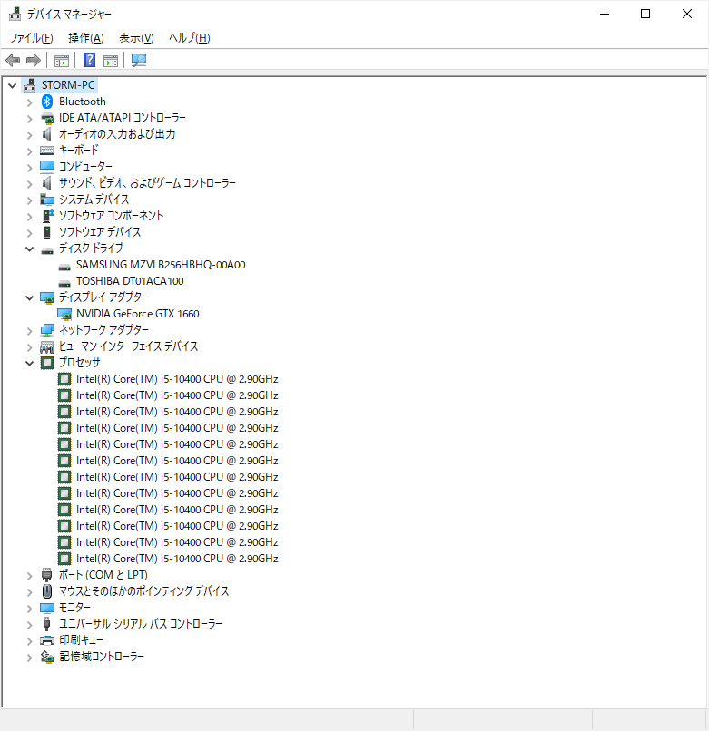709x731 pixels.
Task: Click the icon beside ソフトウェア コンポーネント
Action: 47,215
